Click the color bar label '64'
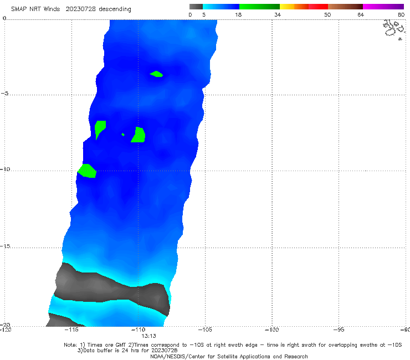The height and width of the screenshot is (360, 410). click(x=361, y=15)
